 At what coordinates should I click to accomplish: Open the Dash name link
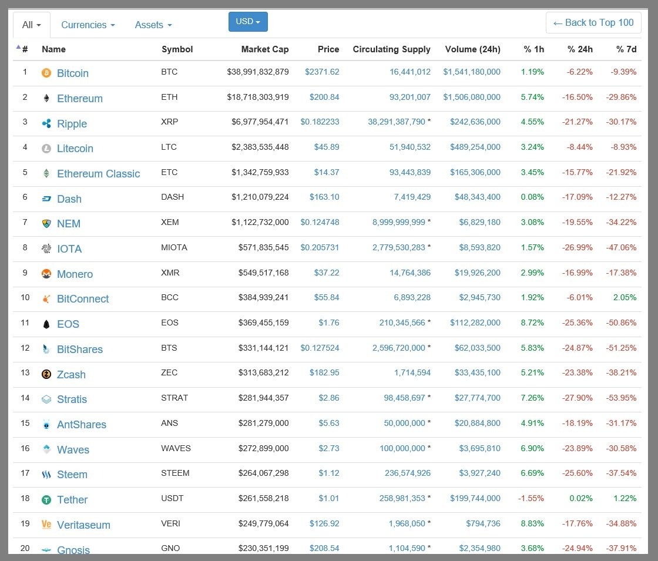coord(69,199)
